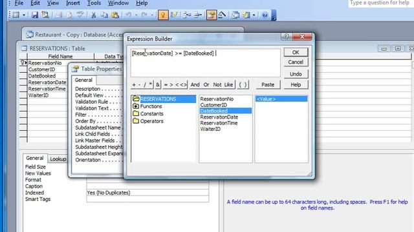
Task: Select the WaiterID field in table design
Action: [x=38, y=95]
